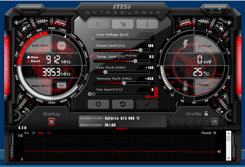
Task: Click the Startup label
Action: coord(51,114)
